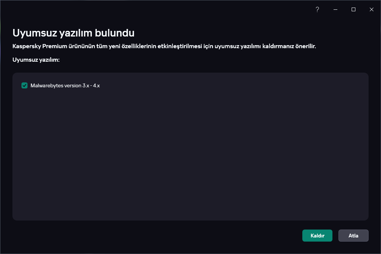Close the Kaspersky installer window
This screenshot has height=254, width=381.
pyautogui.click(x=372, y=9)
